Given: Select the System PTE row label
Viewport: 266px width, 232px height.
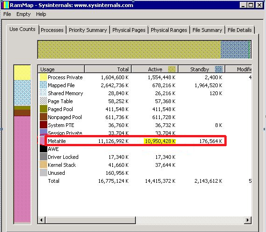Looking at the screenshot, I should [x=61, y=125].
